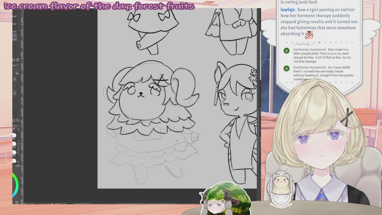Click the brush size list scroll-up arrow
This screenshot has height=215, width=382.
[18, 129]
